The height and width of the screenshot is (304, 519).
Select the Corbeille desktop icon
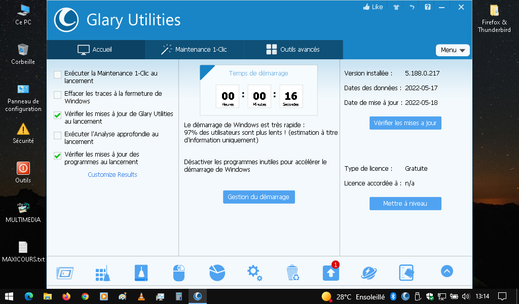[x=23, y=54]
